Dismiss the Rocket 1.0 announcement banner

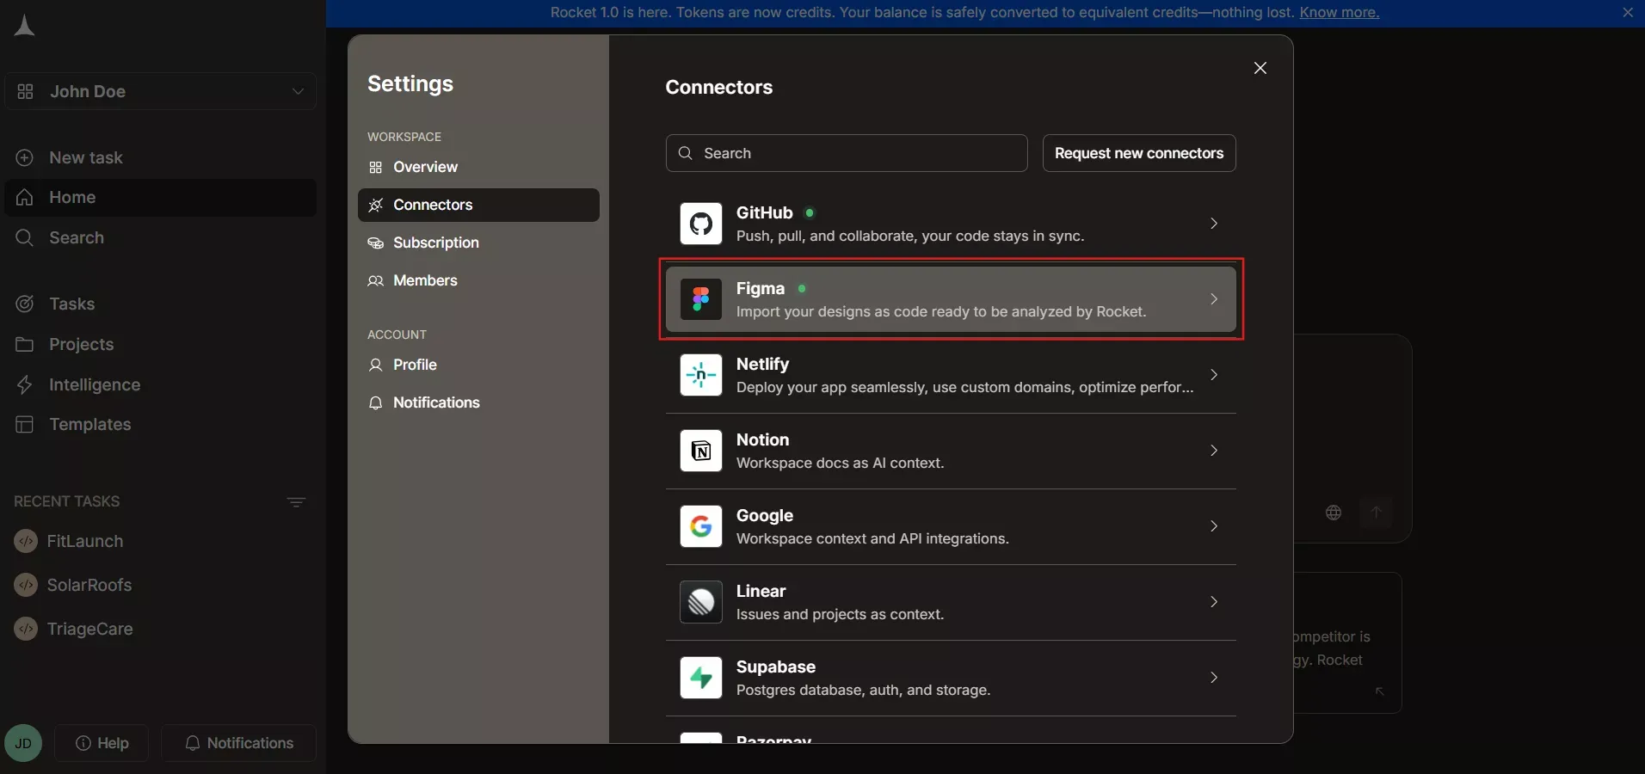(x=1628, y=12)
